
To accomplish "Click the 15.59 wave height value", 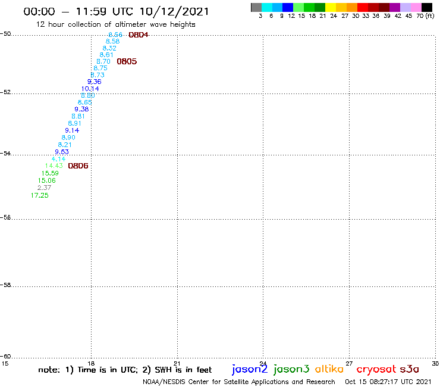I will 50,173.
